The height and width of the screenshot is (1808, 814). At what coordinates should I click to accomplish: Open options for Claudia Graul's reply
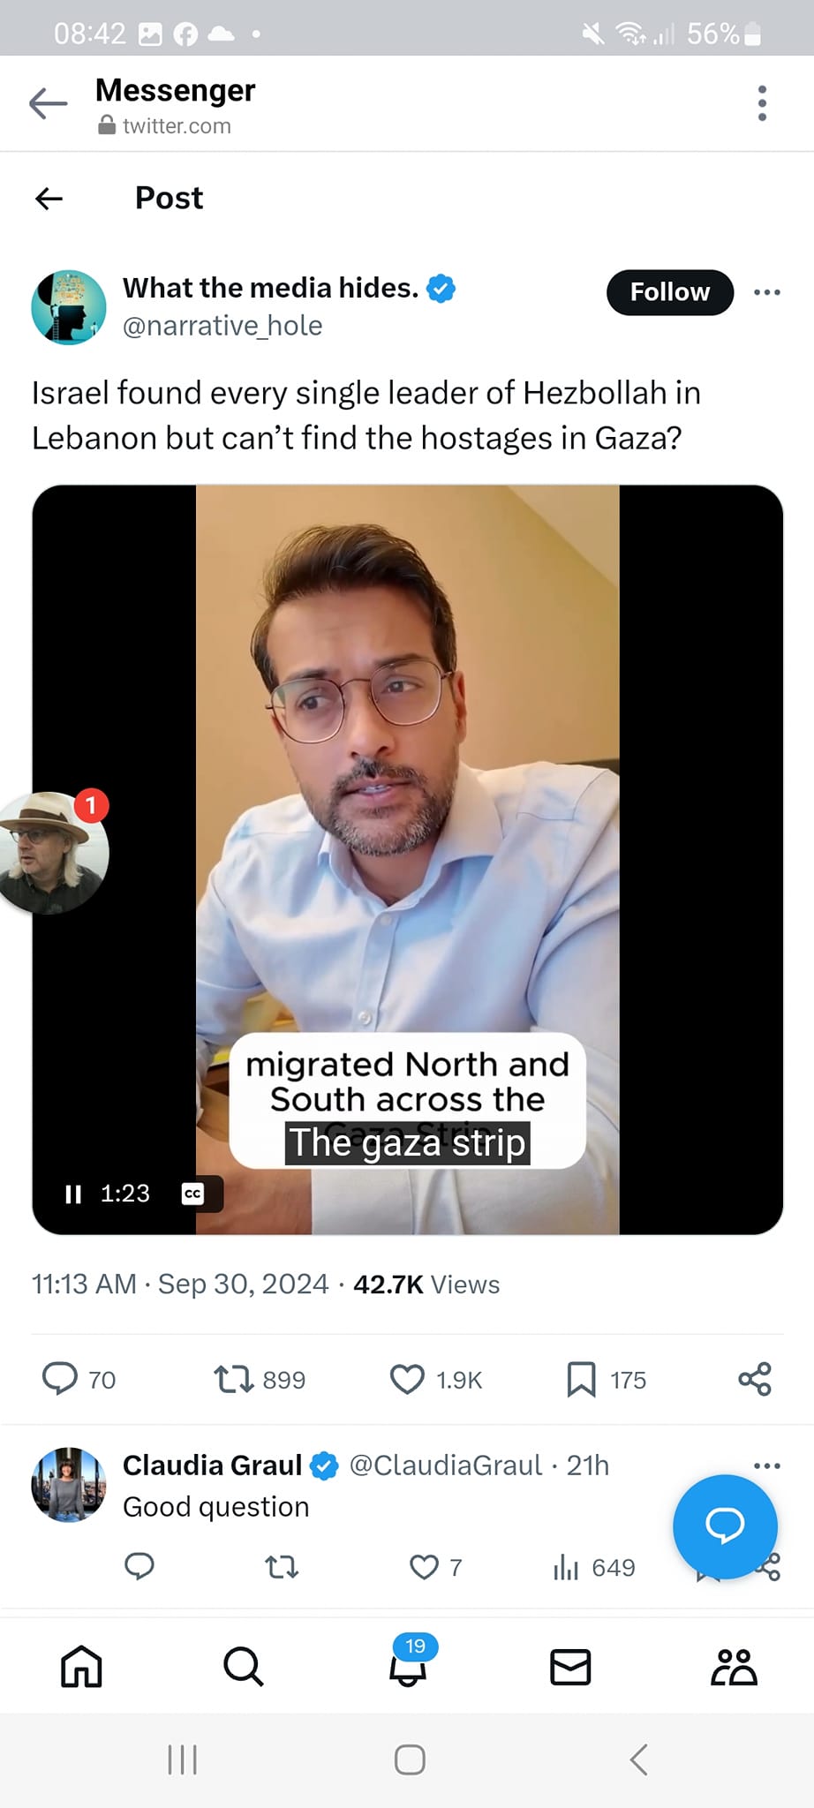click(766, 1465)
